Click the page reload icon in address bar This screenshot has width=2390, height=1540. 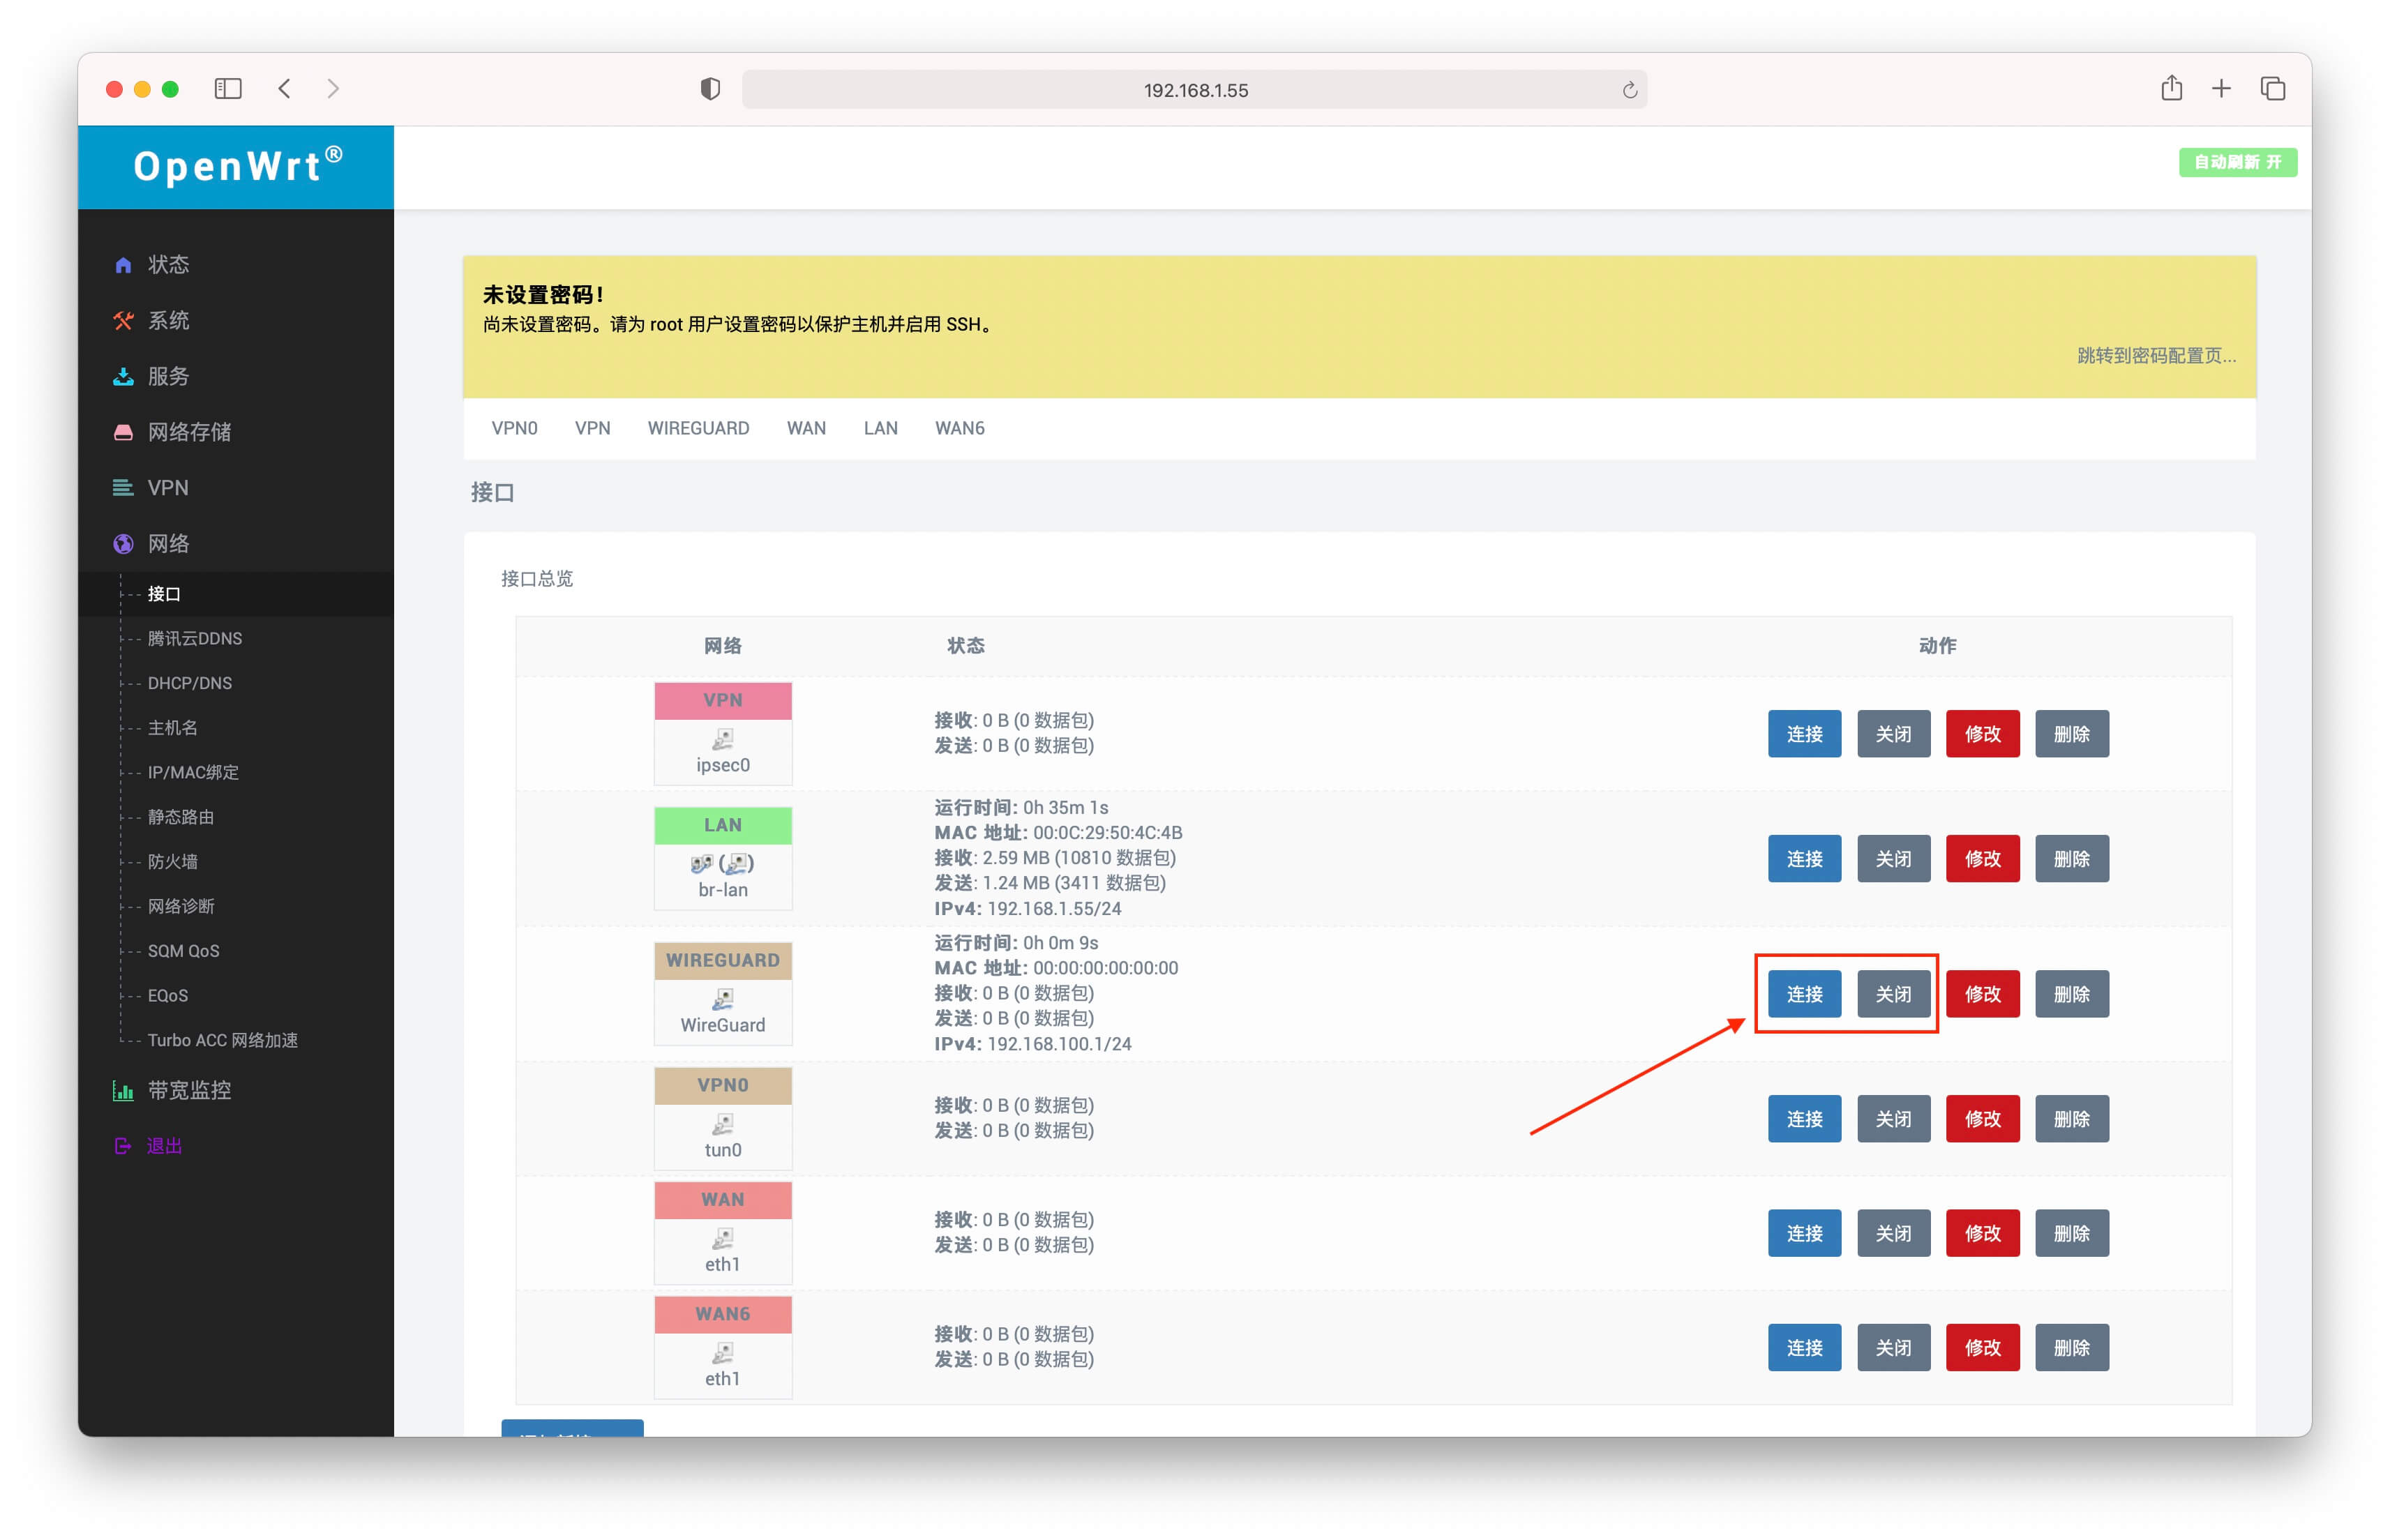[x=1629, y=90]
